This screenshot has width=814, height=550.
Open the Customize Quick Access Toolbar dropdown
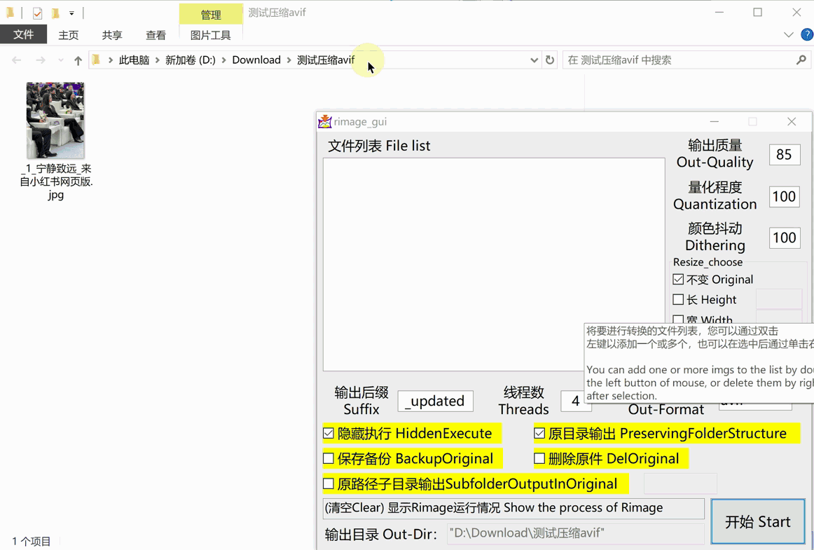click(71, 13)
